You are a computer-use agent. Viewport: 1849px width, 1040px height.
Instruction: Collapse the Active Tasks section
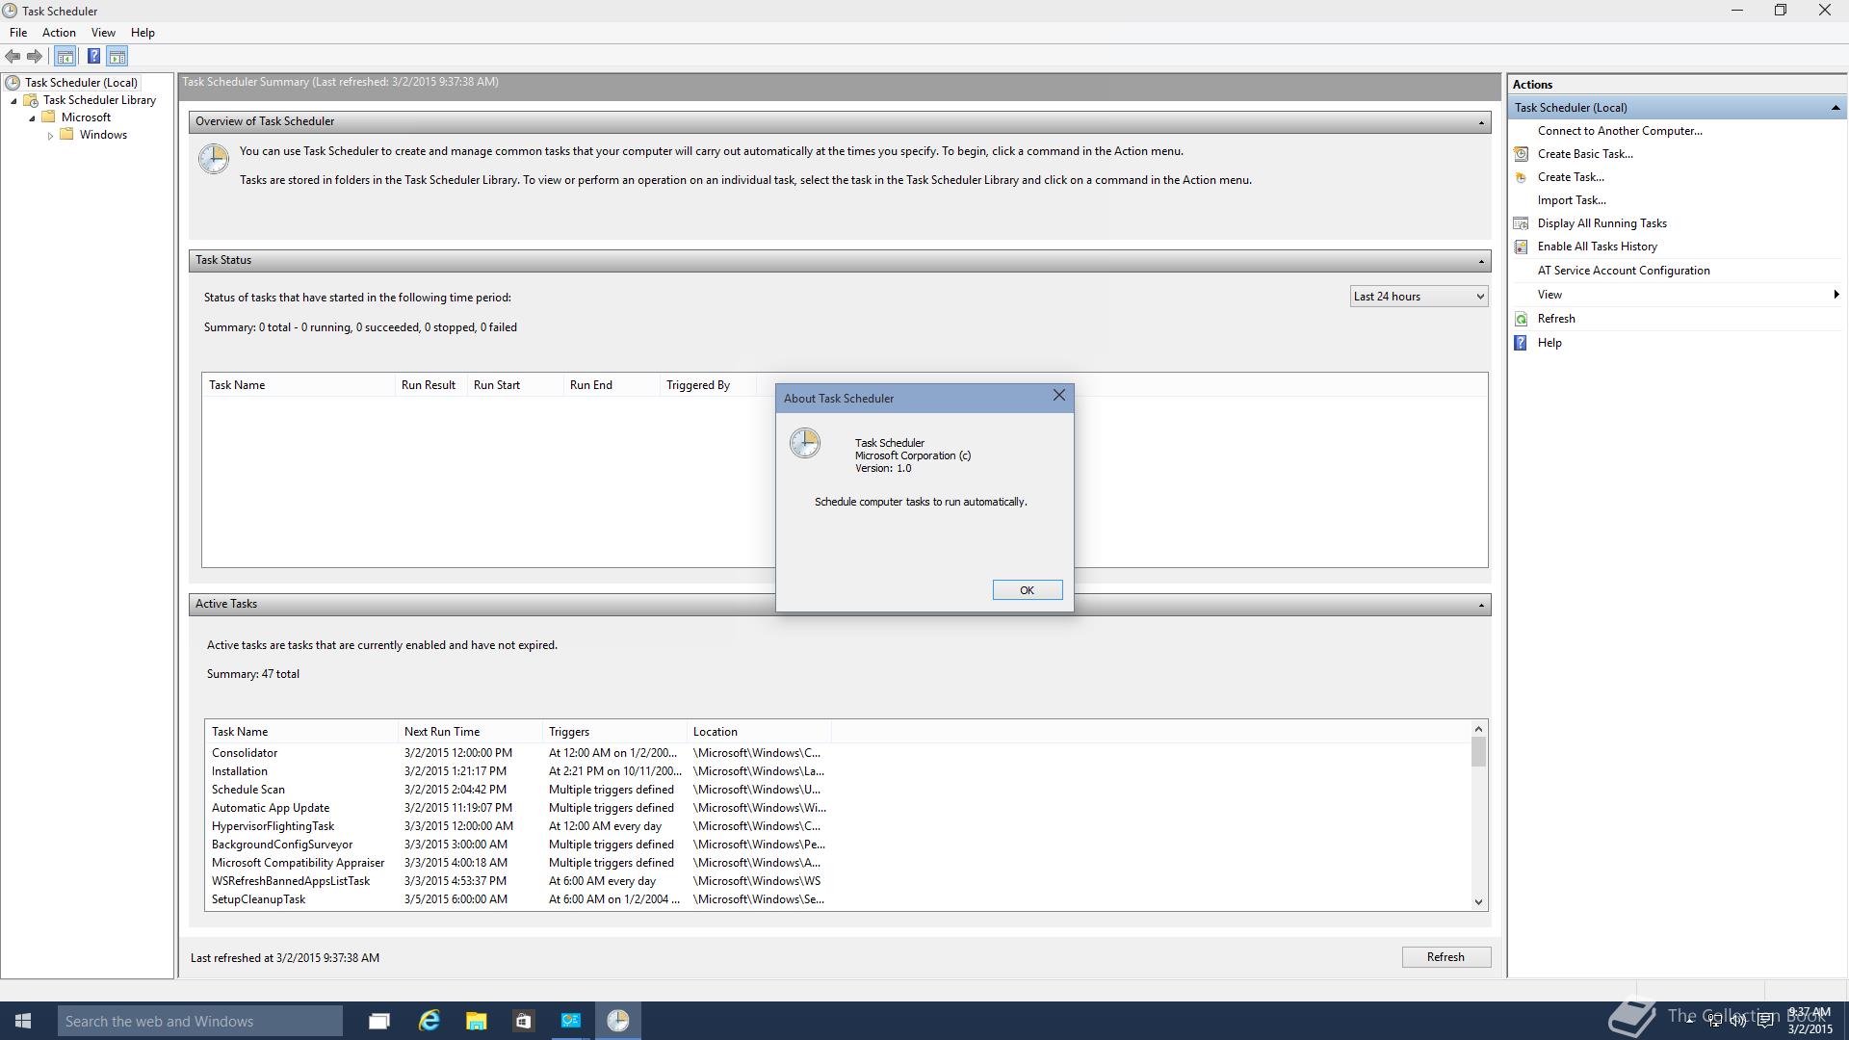1481,605
